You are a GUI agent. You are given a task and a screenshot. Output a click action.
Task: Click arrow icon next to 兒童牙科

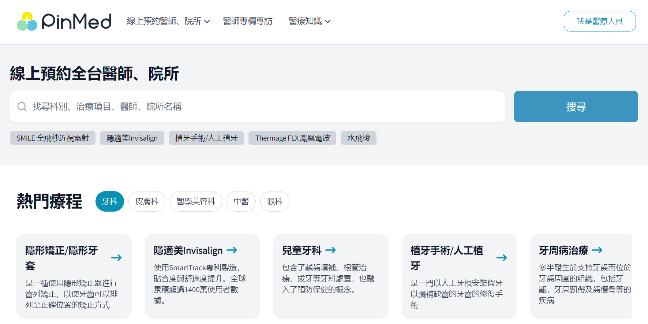pyautogui.click(x=330, y=250)
